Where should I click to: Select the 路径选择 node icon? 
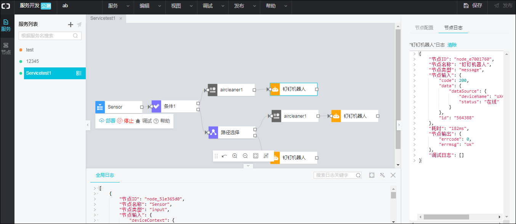coord(213,132)
